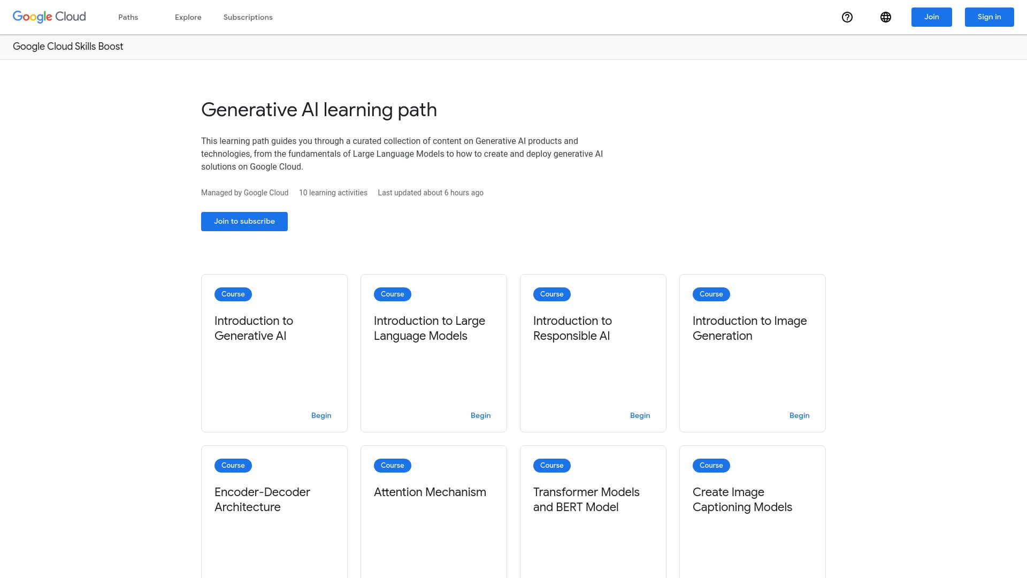1027x578 pixels.
Task: Click Join to subscribe button
Action: pyautogui.click(x=244, y=222)
